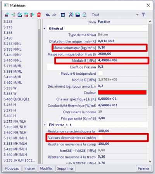Select material S 460 N/NL
Viewport: 155px width, 174px height.
[x=12, y=60]
